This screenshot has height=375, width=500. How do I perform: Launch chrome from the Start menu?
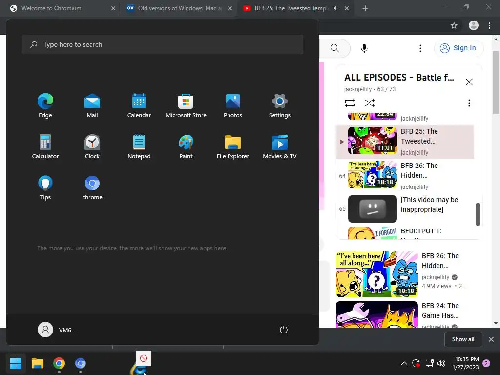pyautogui.click(x=92, y=188)
